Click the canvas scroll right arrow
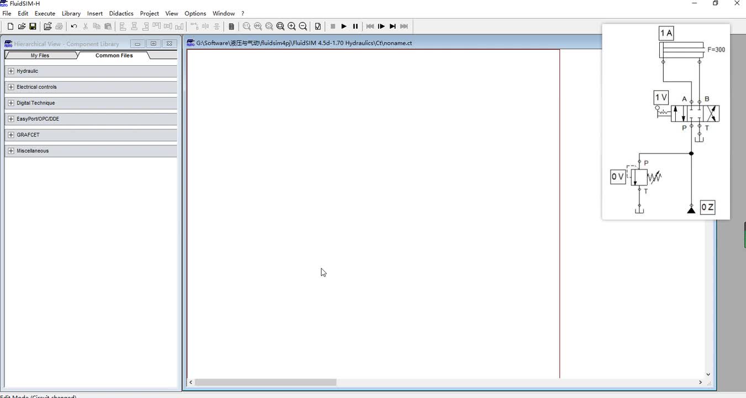 click(701, 383)
